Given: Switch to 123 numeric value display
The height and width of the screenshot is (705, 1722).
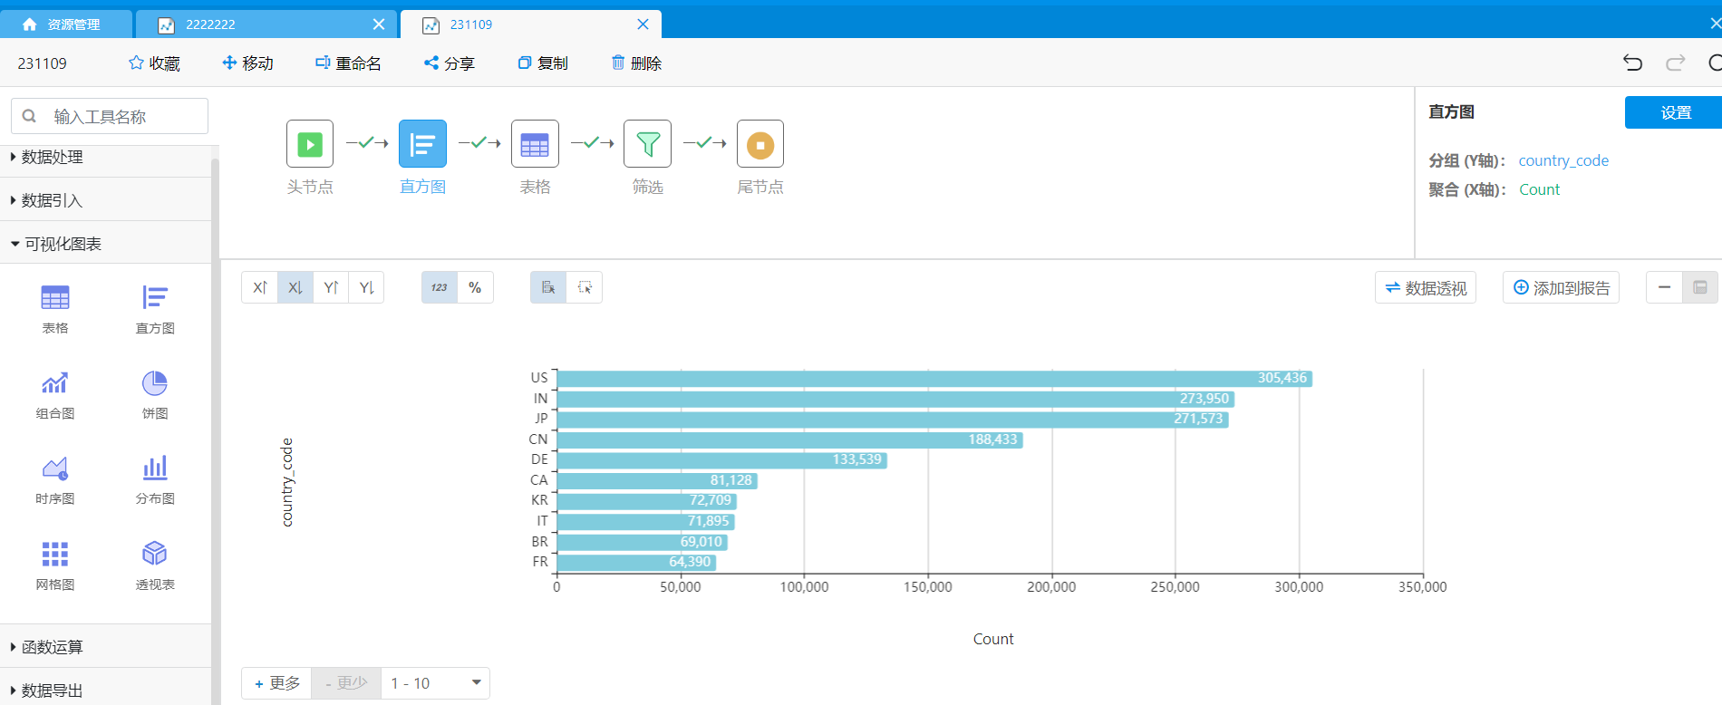Looking at the screenshot, I should [440, 287].
